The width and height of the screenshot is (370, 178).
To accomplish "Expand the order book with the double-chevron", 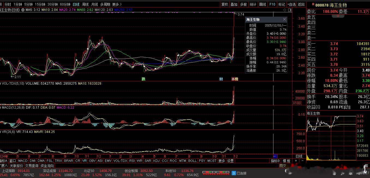I will click(x=338, y=16).
